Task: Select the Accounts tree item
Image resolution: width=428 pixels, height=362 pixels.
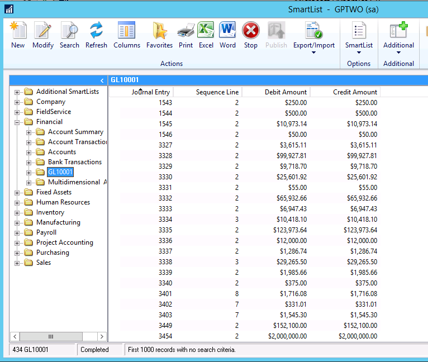Action: point(62,152)
